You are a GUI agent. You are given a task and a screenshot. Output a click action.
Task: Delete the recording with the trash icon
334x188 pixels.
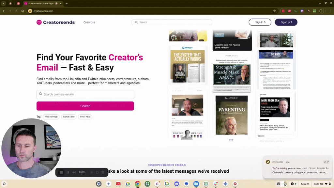[x=103, y=172]
